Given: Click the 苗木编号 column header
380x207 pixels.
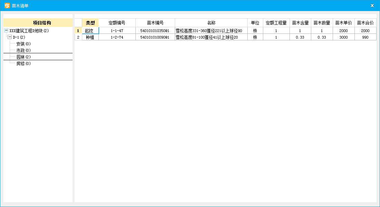Looking at the screenshot, I should [x=155, y=23].
